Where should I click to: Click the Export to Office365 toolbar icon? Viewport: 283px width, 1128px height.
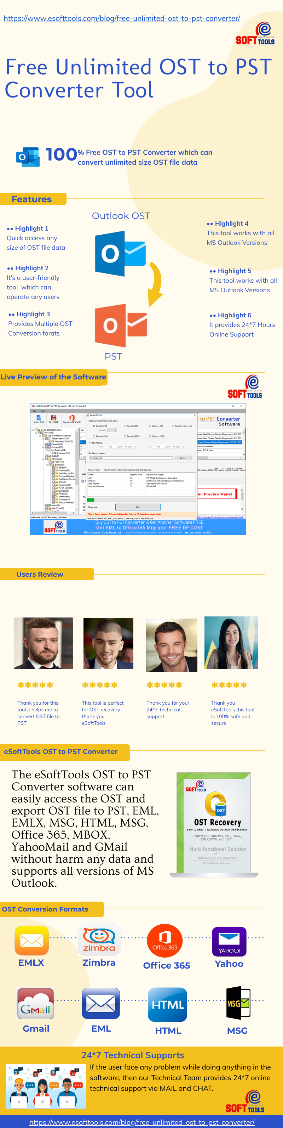72,418
